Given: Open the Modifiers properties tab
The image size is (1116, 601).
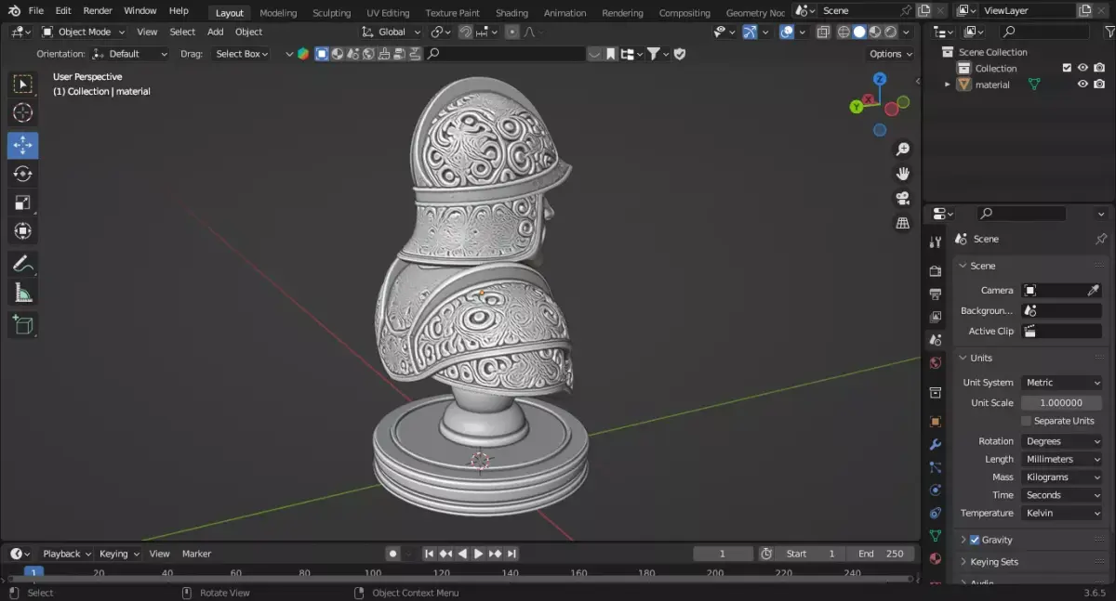Looking at the screenshot, I should [x=936, y=445].
